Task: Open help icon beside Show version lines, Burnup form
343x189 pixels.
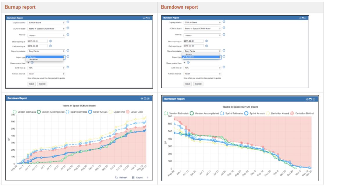Action: point(32,62)
